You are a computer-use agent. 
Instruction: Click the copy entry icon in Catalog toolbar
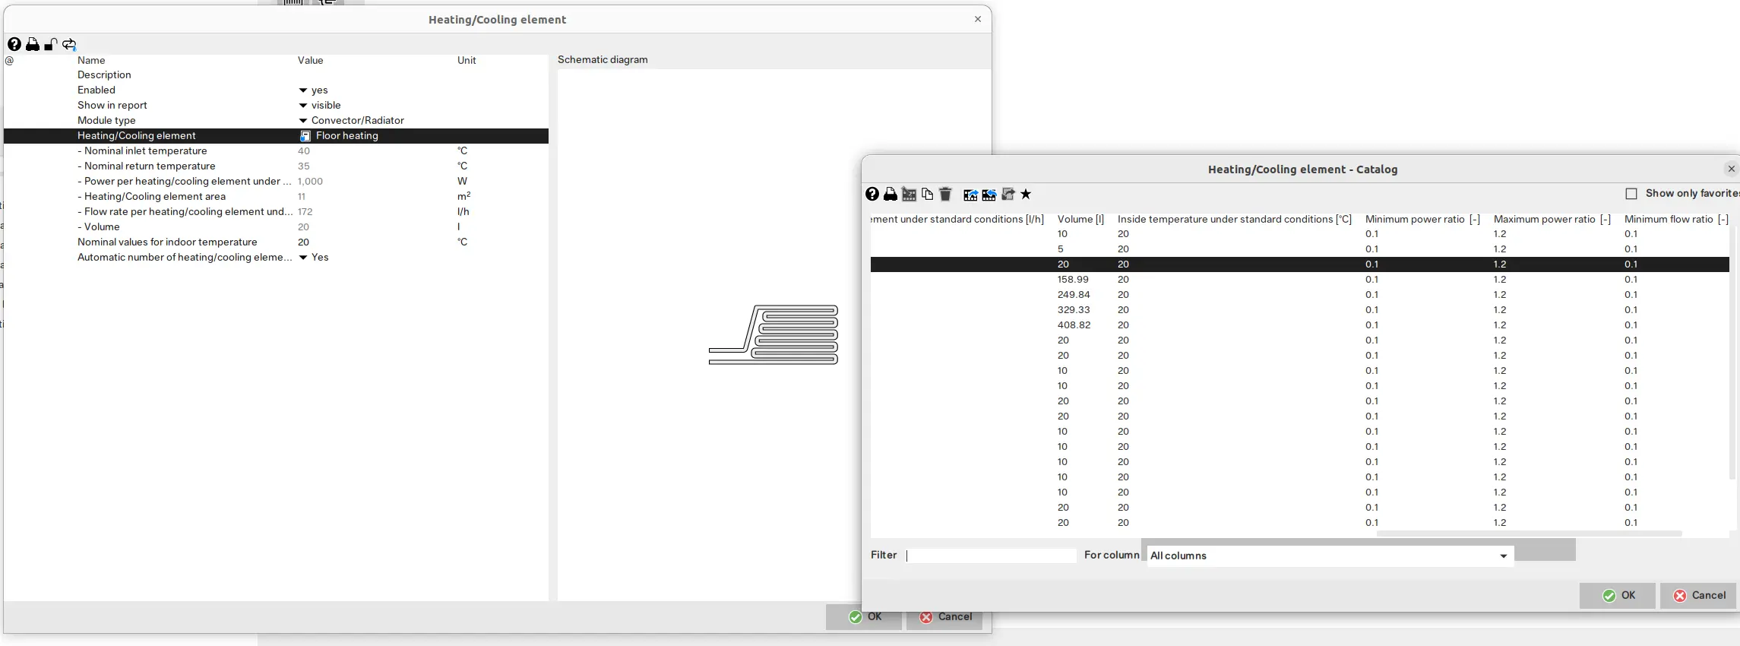click(x=927, y=195)
